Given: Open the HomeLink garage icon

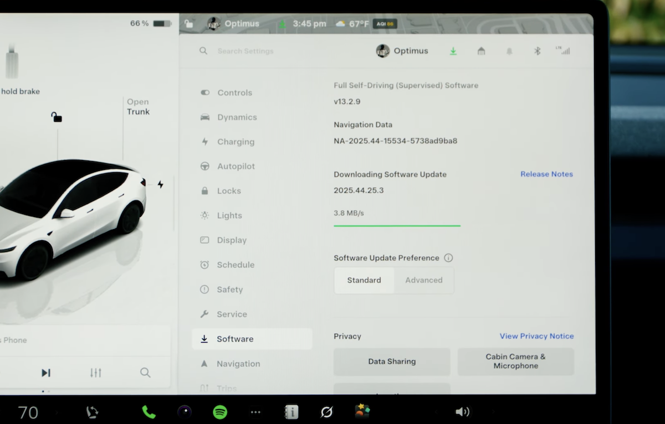Looking at the screenshot, I should 481,51.
